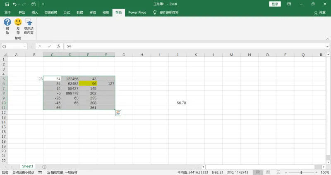Click cell containing 899778
The width and height of the screenshot is (331, 175).
point(70,93)
